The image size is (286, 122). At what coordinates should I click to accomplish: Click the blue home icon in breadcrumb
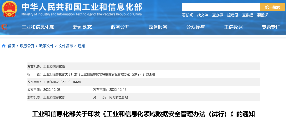pyautogui.click(x=4, y=46)
